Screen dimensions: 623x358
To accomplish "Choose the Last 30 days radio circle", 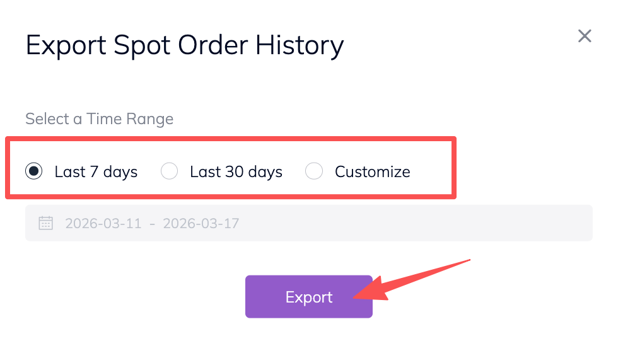I will pyautogui.click(x=169, y=171).
